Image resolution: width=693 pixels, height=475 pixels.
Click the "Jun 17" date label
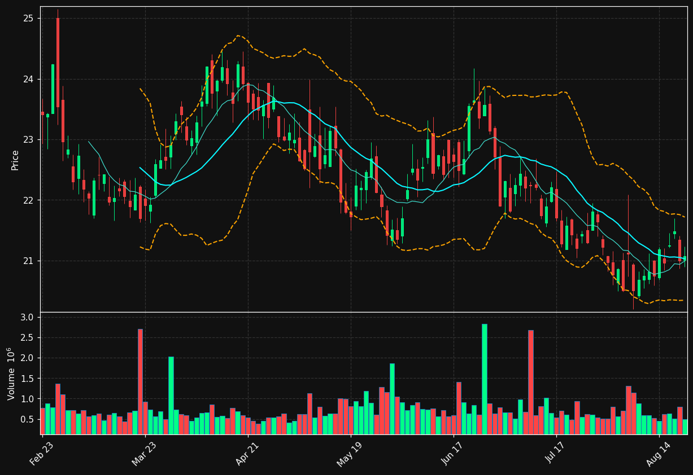452,454
